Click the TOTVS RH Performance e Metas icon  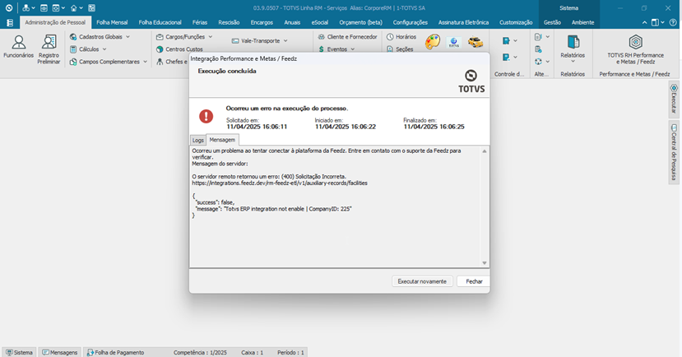635,42
